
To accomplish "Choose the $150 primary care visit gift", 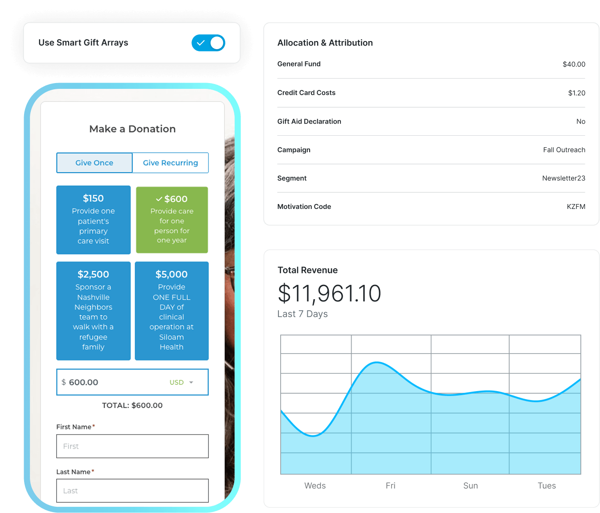I will tap(93, 220).
